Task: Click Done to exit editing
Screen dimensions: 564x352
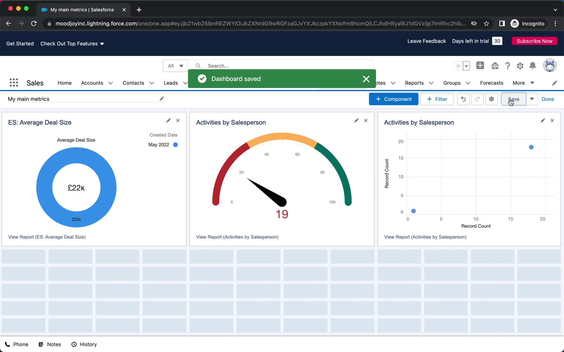Action: (x=548, y=99)
